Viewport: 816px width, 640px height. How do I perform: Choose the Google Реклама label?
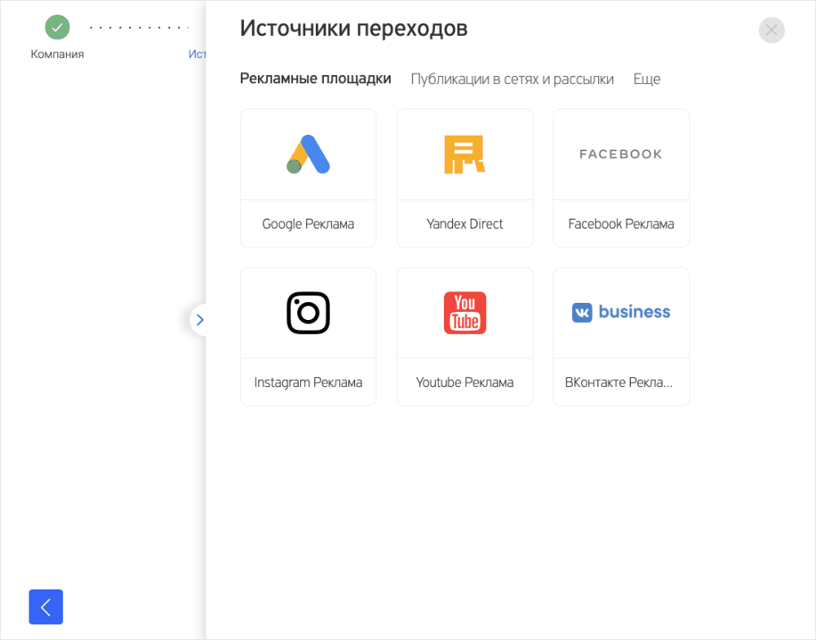click(x=308, y=224)
